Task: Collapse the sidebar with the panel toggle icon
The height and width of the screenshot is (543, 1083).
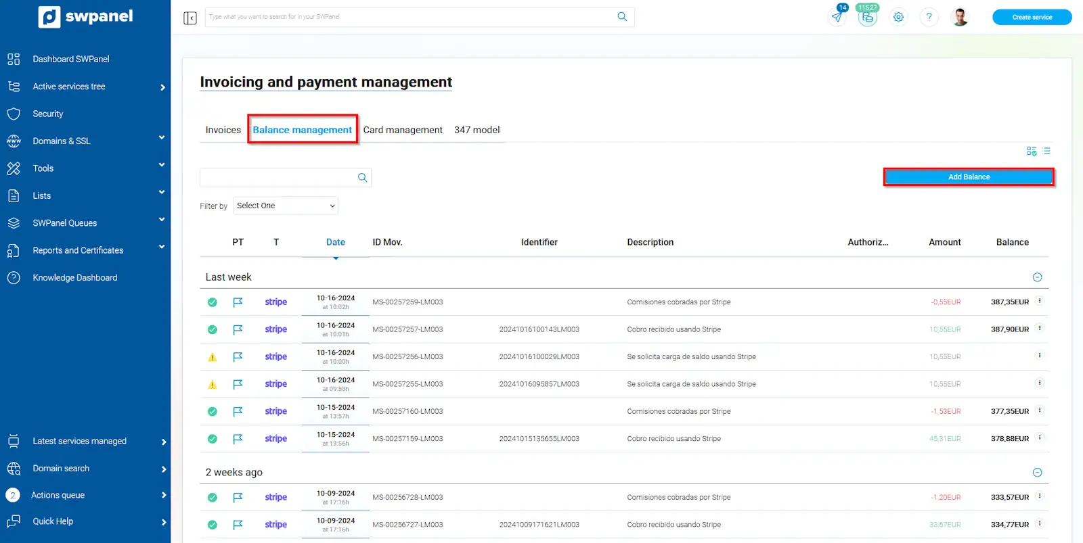Action: click(190, 18)
